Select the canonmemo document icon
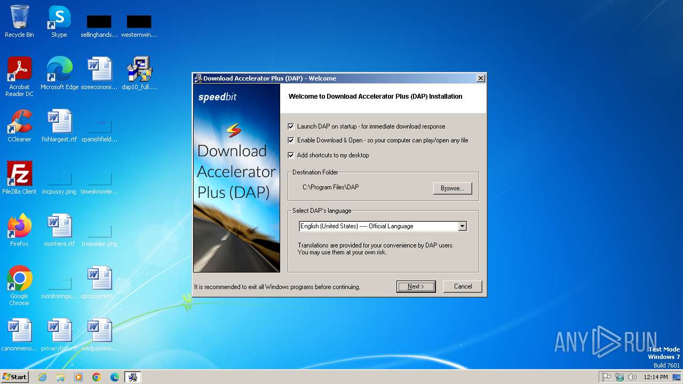 coord(19,335)
